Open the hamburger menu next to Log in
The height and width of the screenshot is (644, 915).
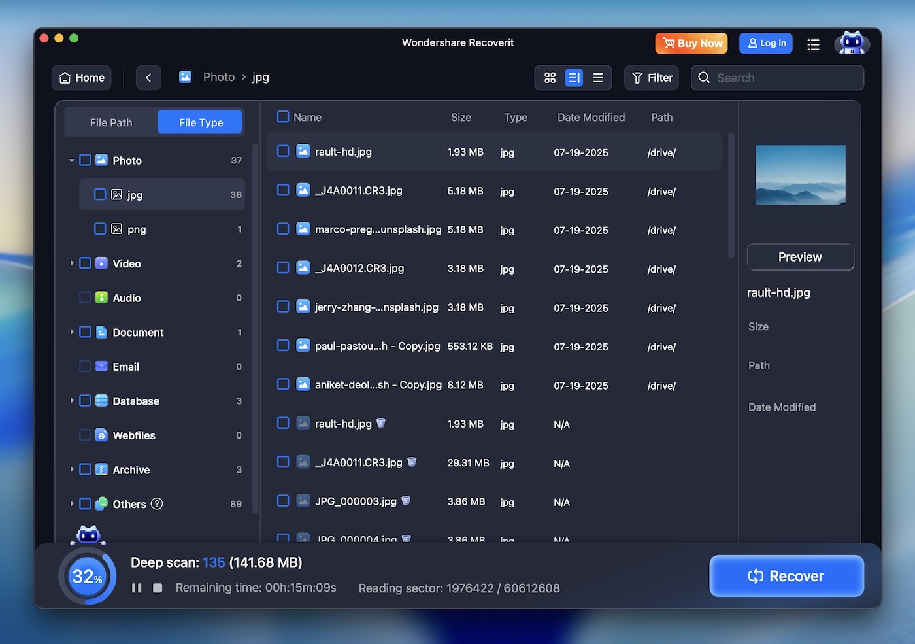point(813,44)
